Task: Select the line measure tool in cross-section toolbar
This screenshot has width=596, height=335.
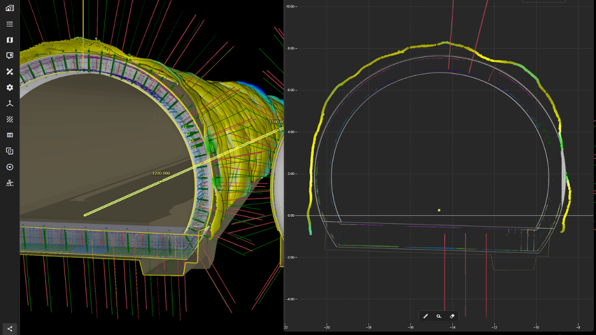Action: point(425,316)
